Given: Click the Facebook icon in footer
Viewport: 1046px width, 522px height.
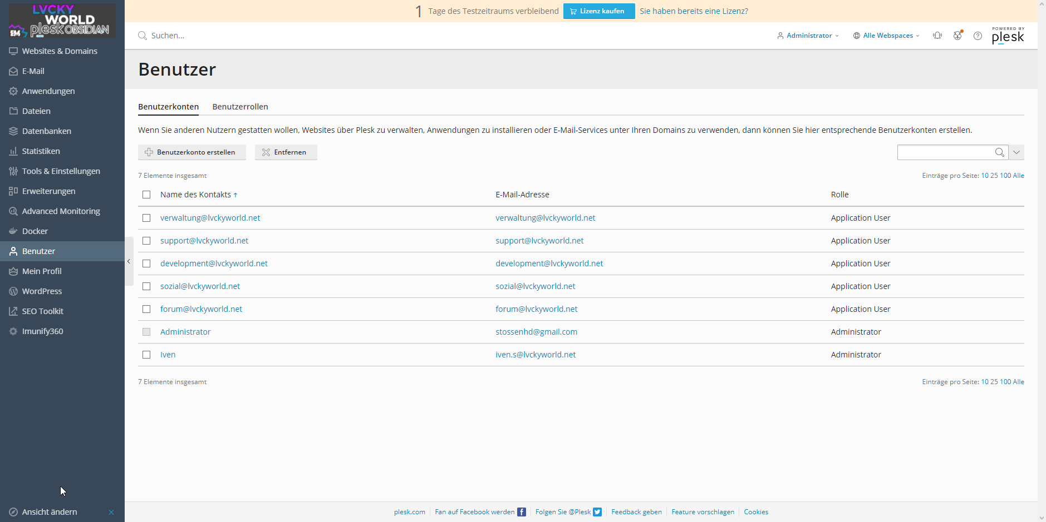Looking at the screenshot, I should coord(522,512).
